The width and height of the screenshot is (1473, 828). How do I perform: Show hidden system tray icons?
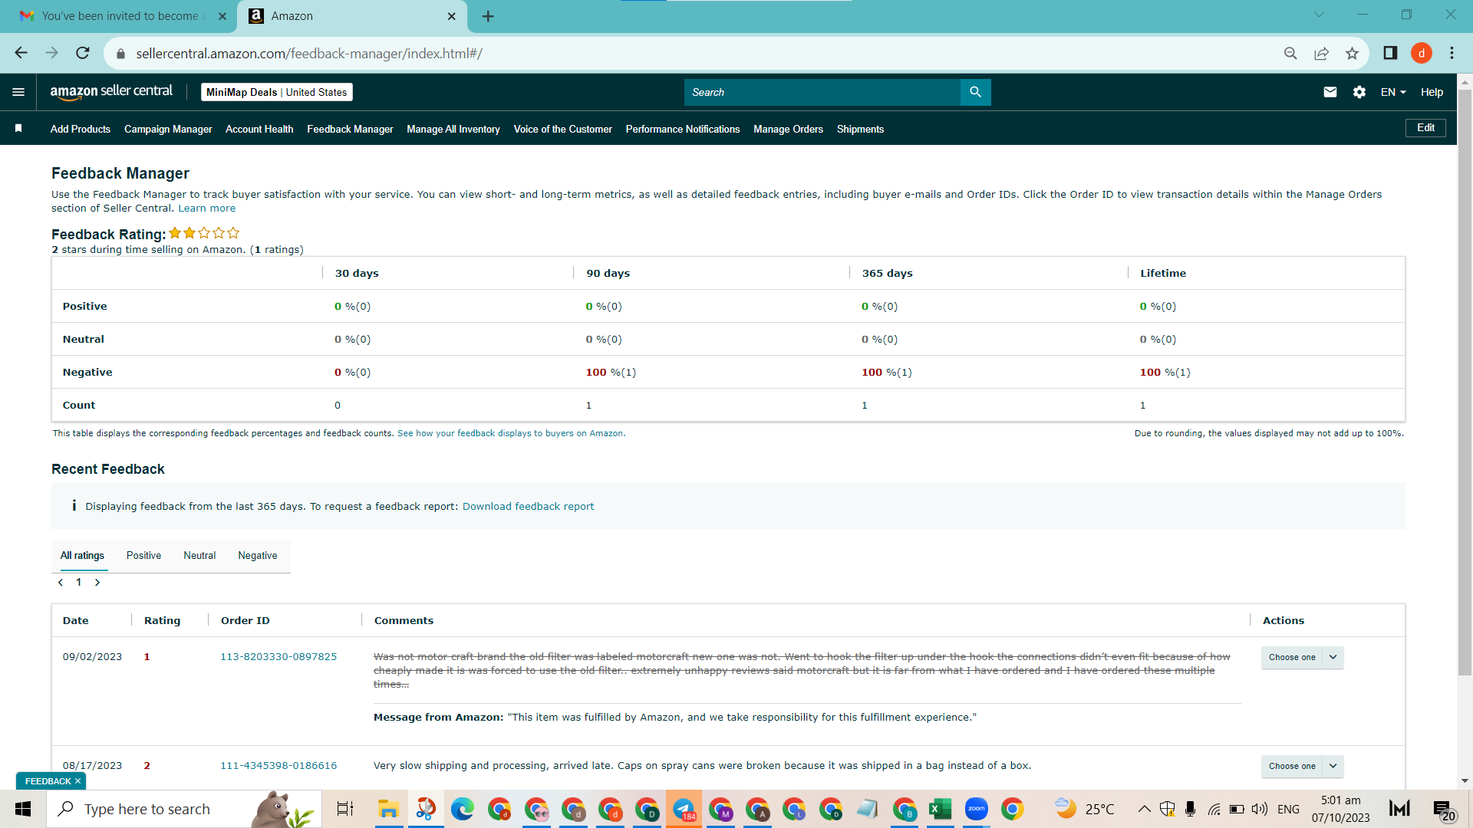tap(1144, 809)
